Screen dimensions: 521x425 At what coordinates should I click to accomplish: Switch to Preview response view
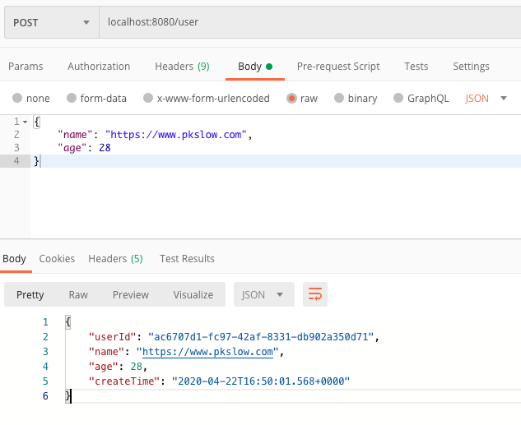coord(131,294)
